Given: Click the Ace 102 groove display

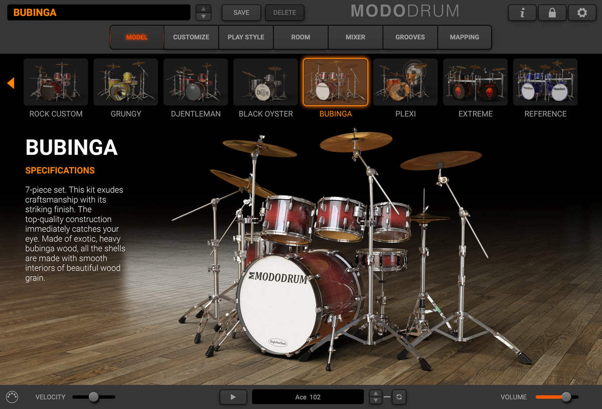Looking at the screenshot, I should coord(308,397).
